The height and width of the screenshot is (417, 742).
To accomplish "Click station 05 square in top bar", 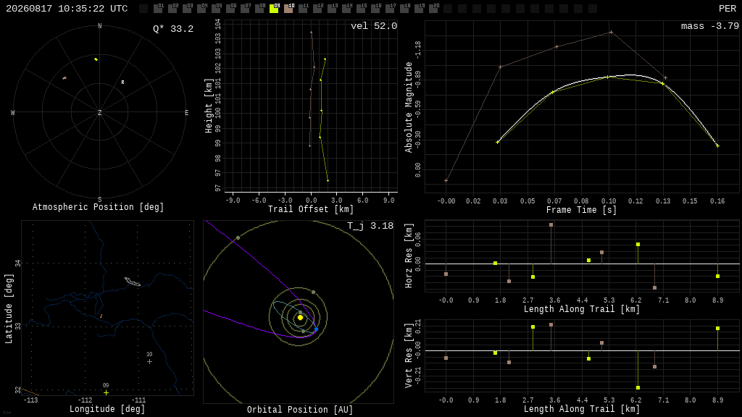I will tap(216, 9).
